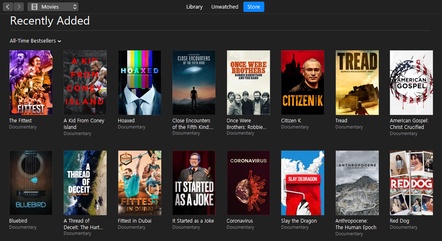
Task: Click the 'Citizen K' title text
Action: coord(291,120)
